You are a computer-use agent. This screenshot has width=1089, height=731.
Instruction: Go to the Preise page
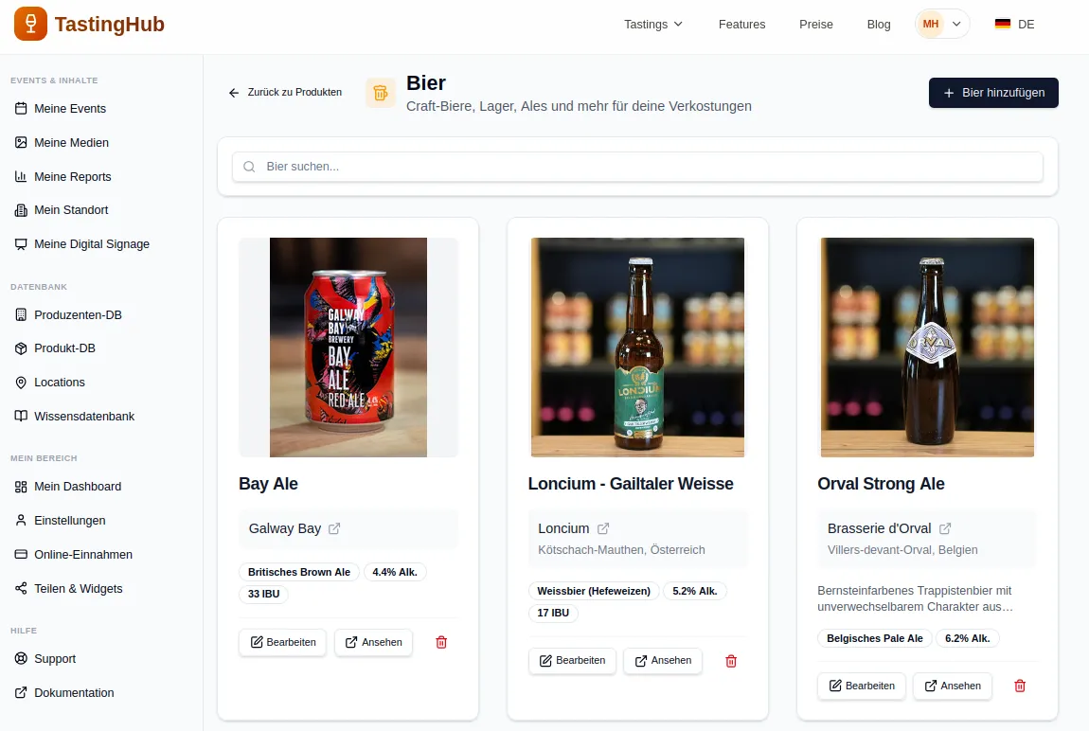click(815, 25)
